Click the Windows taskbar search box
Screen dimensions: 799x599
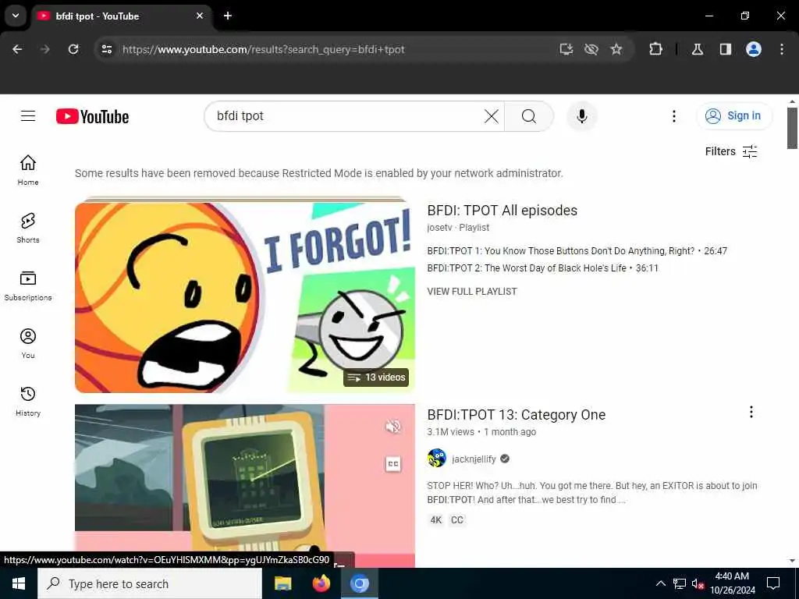pos(150,583)
